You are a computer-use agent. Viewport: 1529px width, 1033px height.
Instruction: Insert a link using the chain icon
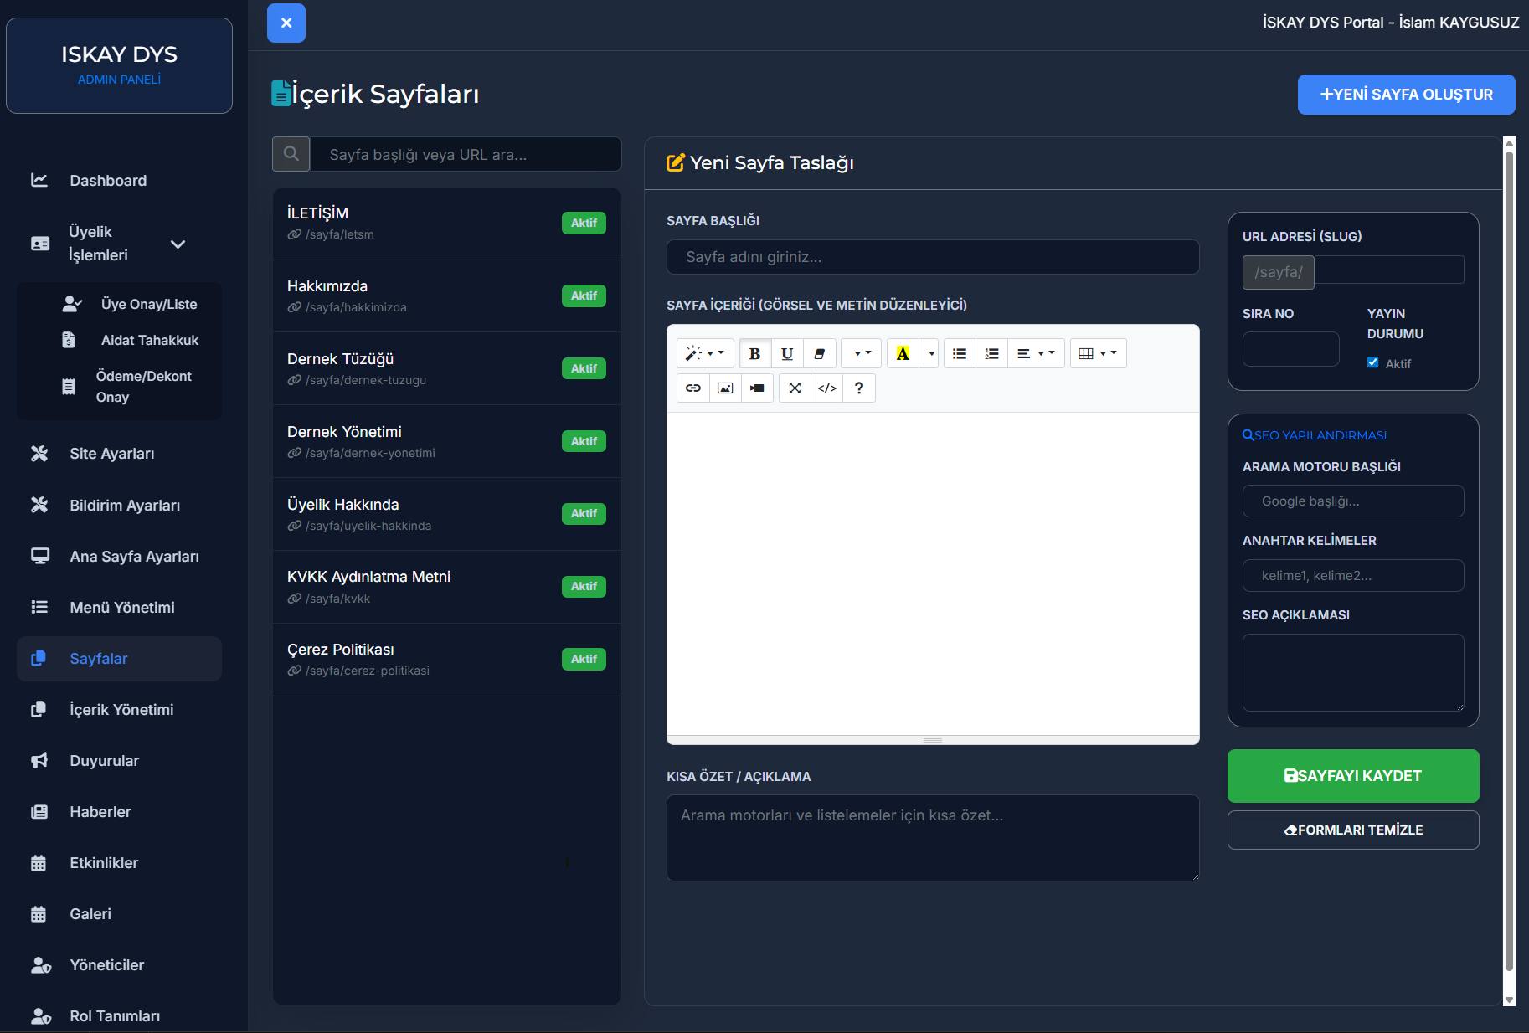pos(693,388)
